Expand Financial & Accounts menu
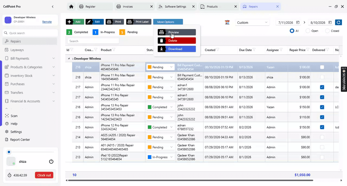Image resolution: width=347 pixels, height=186 pixels. coord(53,101)
